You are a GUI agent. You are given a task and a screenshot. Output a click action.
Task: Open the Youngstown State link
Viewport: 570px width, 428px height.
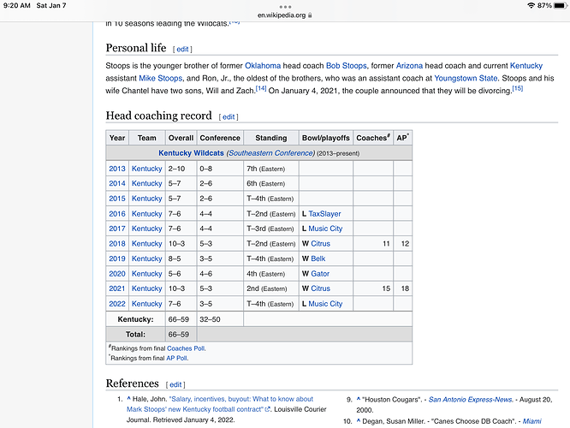point(466,78)
